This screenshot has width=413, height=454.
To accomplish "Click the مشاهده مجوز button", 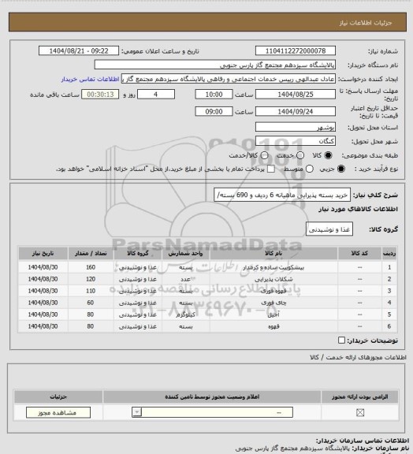I will pyautogui.click(x=58, y=412).
